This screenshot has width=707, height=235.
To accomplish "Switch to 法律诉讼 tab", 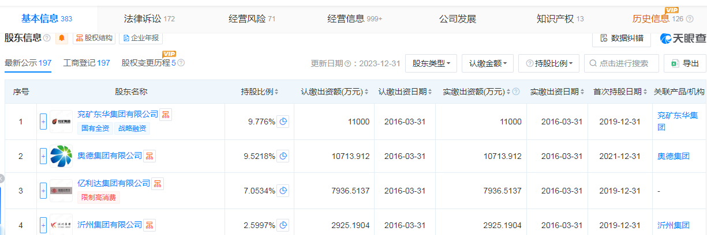I will click(x=149, y=18).
